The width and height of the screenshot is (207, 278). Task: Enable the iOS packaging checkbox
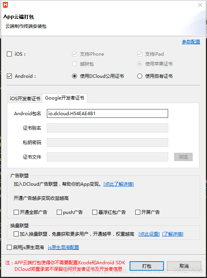pos(10,54)
